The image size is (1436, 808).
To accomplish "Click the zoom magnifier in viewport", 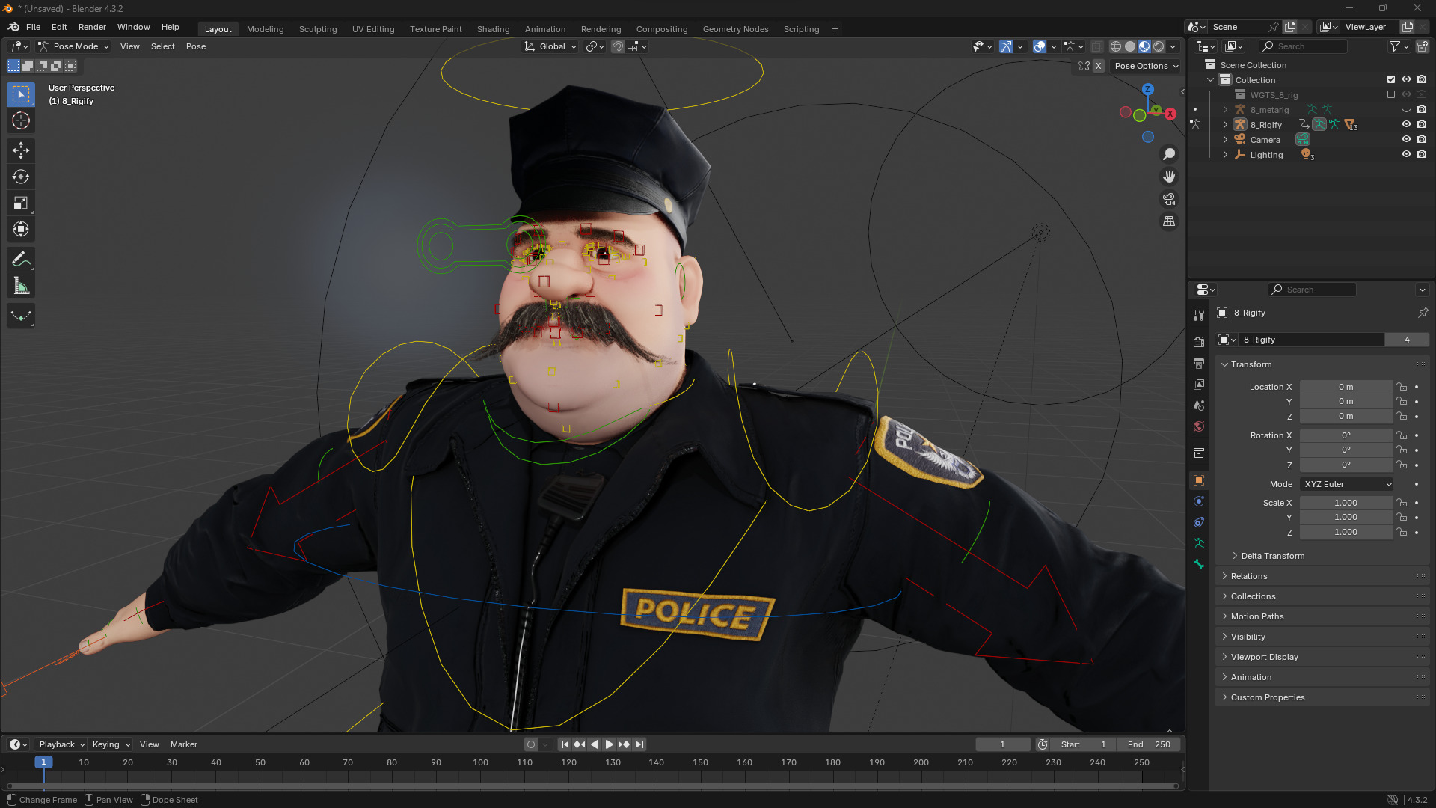I will (x=1169, y=154).
